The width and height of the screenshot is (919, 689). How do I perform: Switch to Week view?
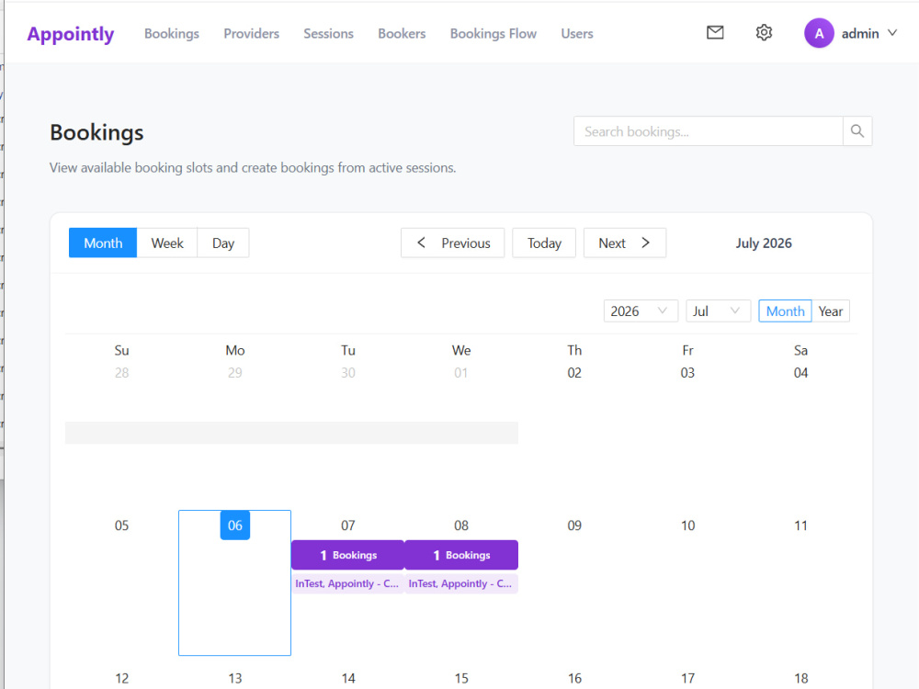[167, 243]
